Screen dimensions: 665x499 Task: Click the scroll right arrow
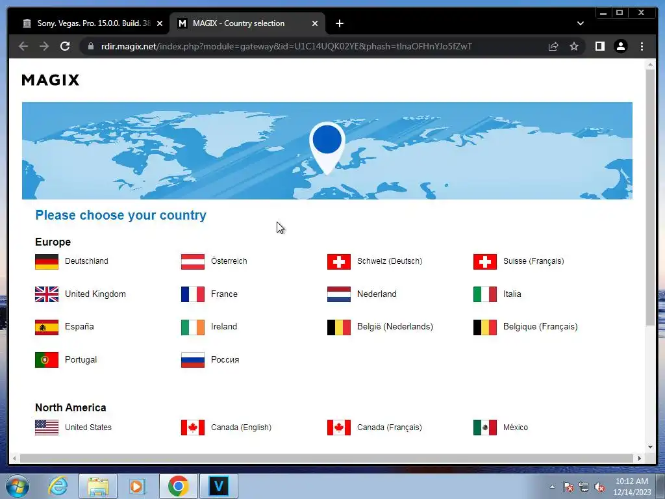[x=640, y=458]
